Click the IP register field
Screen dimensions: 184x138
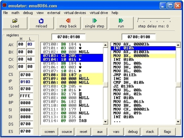(26, 82)
